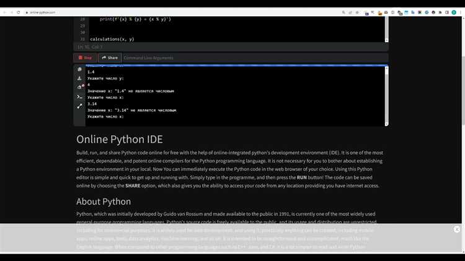The image size is (465, 261).
Task: Click the zoom magnifier icon in address bar
Action: (343, 12)
